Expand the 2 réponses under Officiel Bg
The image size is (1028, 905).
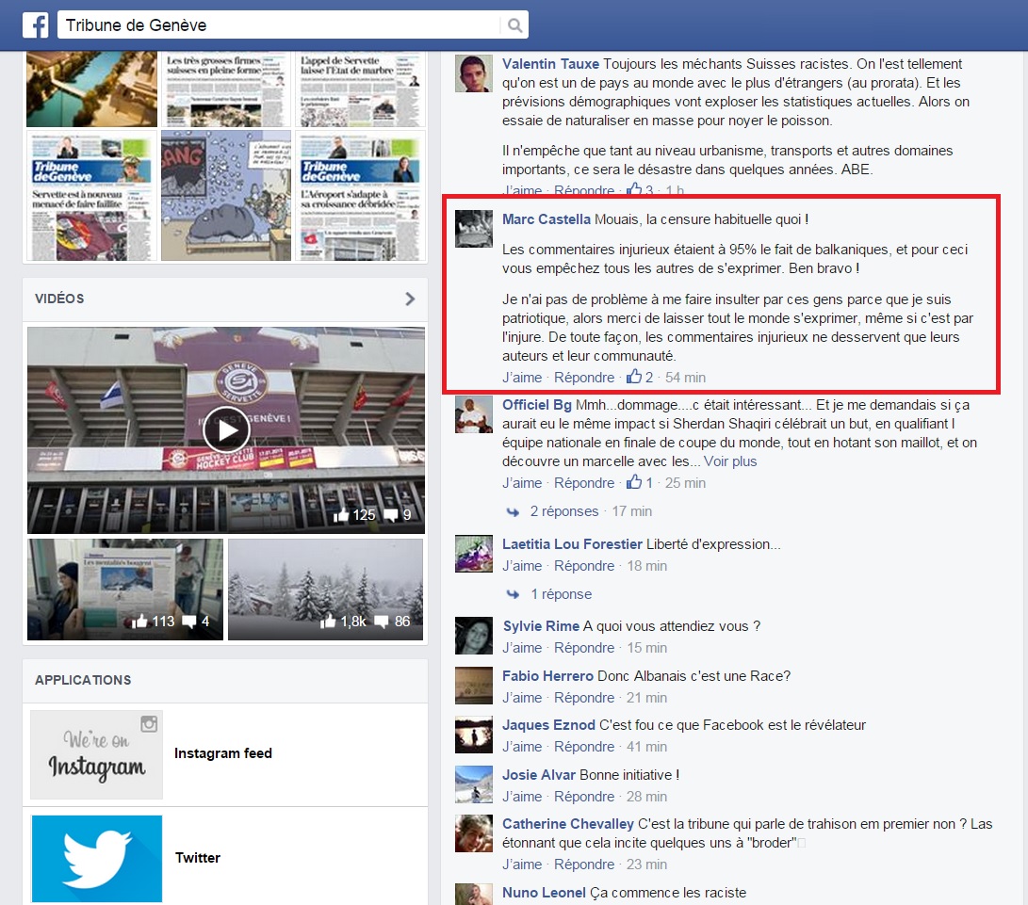pos(563,511)
